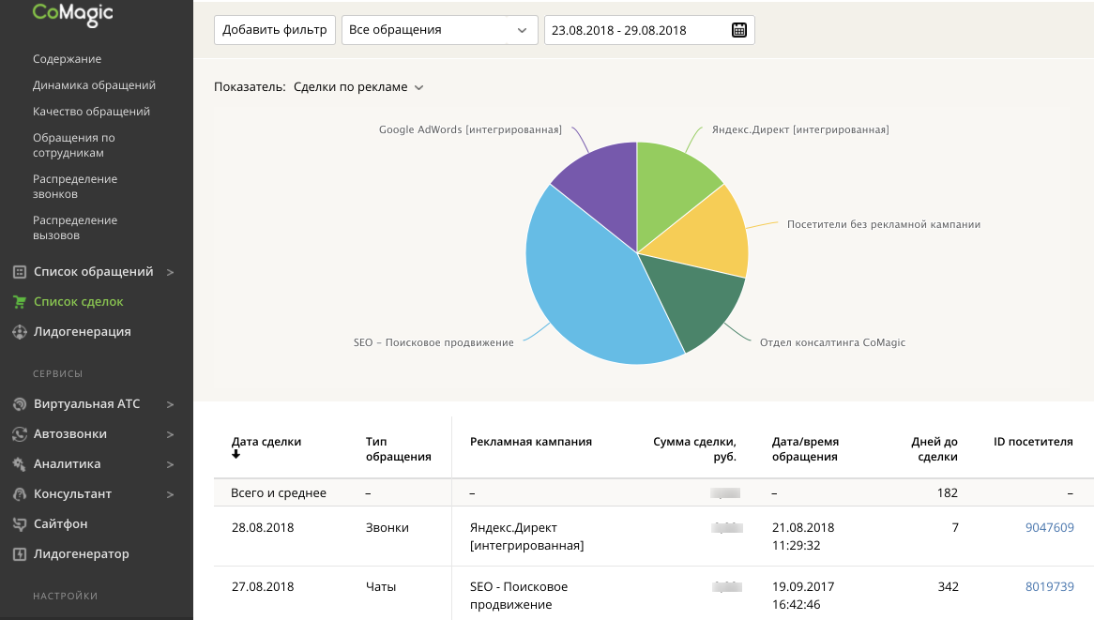This screenshot has width=1094, height=620.
Task: Click the Google AdWords [интегрированная] chart label
Action: pos(470,129)
